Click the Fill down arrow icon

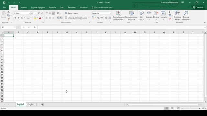[x=170, y=15]
